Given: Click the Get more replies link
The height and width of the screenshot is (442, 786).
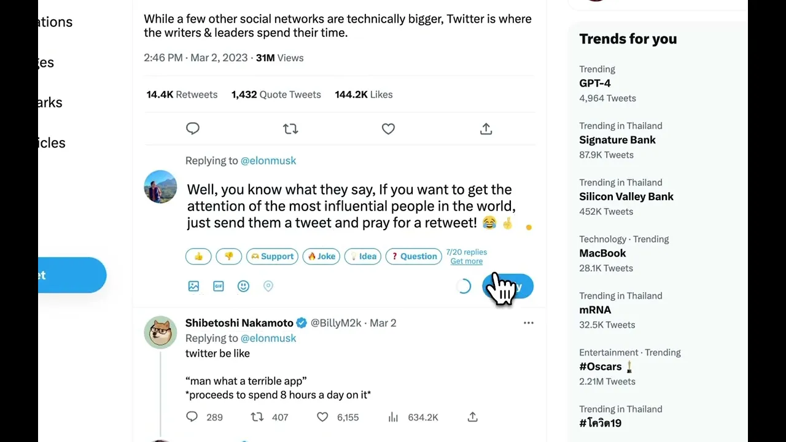Looking at the screenshot, I should coord(466,262).
